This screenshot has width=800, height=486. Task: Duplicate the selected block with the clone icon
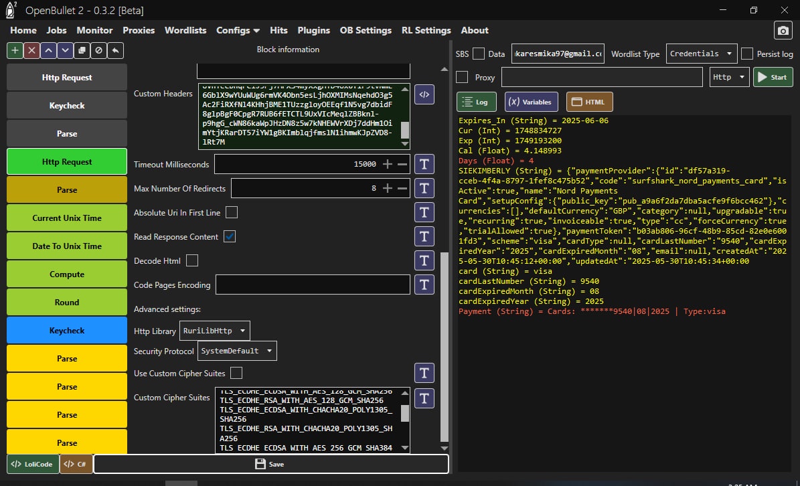point(82,50)
